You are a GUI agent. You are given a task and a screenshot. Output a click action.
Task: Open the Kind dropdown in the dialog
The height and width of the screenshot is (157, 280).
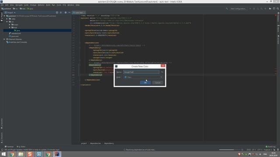143,77
